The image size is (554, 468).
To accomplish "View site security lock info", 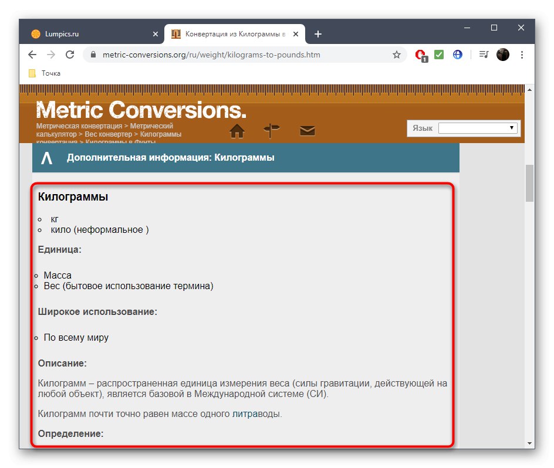I will (93, 55).
